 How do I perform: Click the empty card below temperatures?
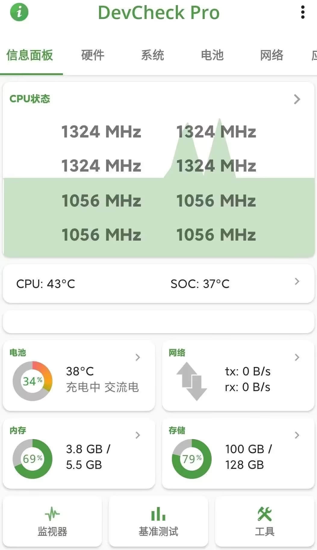(158, 322)
